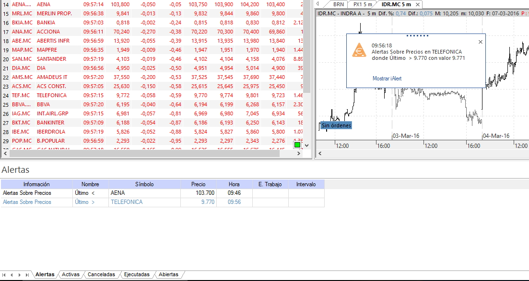Close the TELEFONICA price alert popup

coord(481,42)
